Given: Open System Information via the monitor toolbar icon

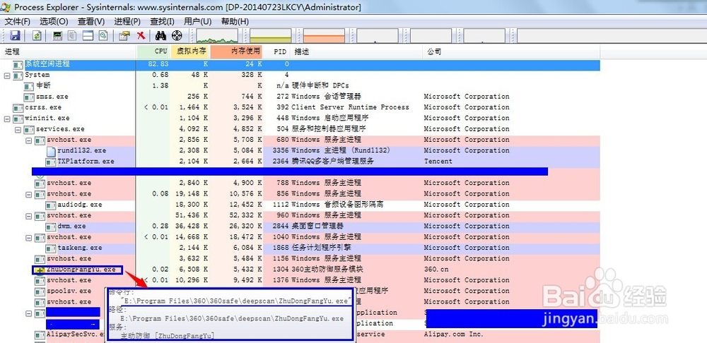Looking at the screenshot, I should pos(57,35).
